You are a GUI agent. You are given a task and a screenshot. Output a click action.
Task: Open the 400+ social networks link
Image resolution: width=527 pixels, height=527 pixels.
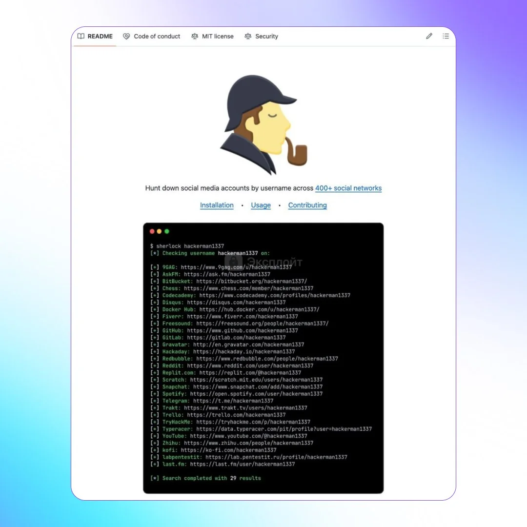(348, 188)
